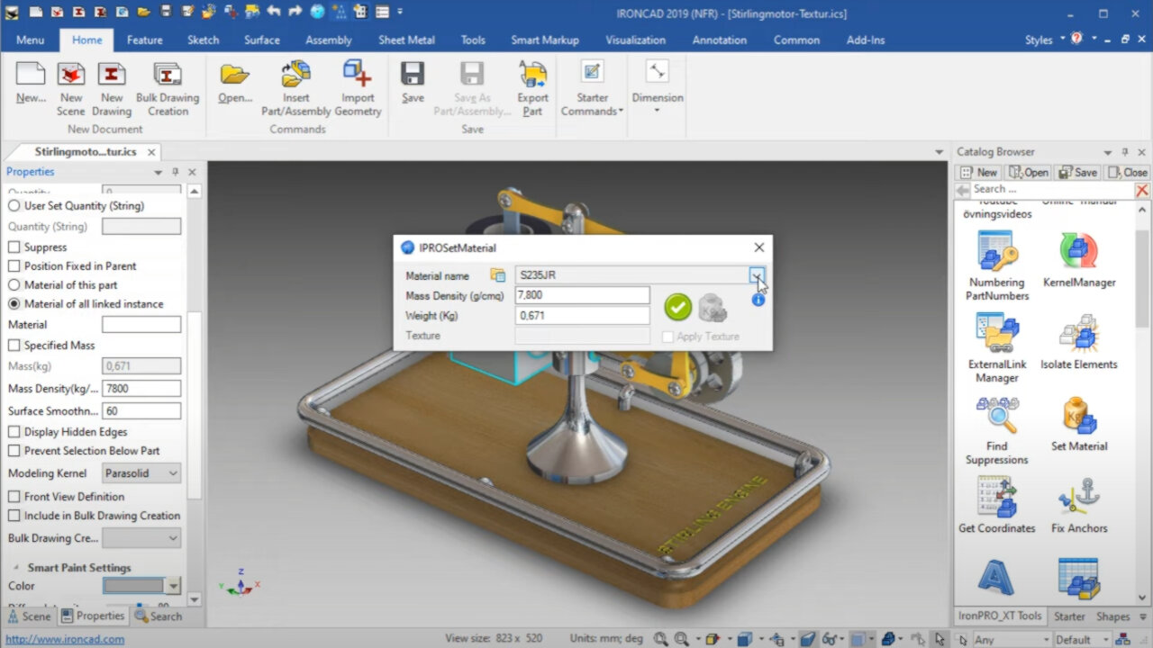Switch to the Sheet Metal ribbon tab
Screen dimensions: 1153x648
406,40
